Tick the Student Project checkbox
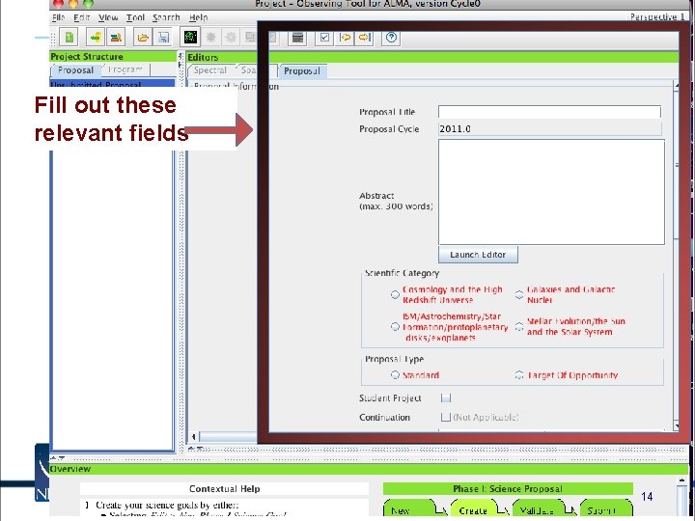This screenshot has width=695, height=521. click(446, 398)
